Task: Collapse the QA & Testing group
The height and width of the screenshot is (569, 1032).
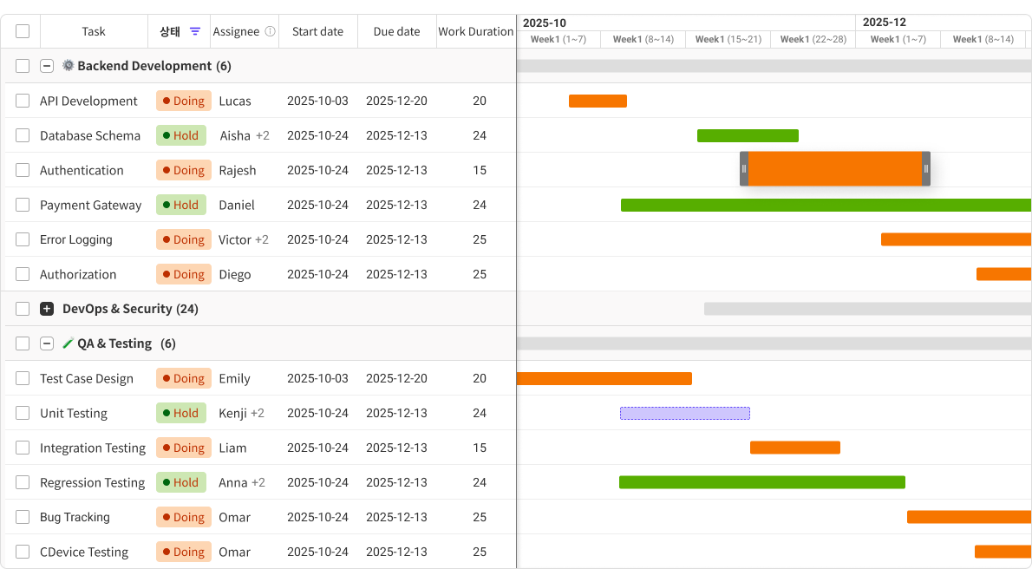Action: tap(47, 343)
